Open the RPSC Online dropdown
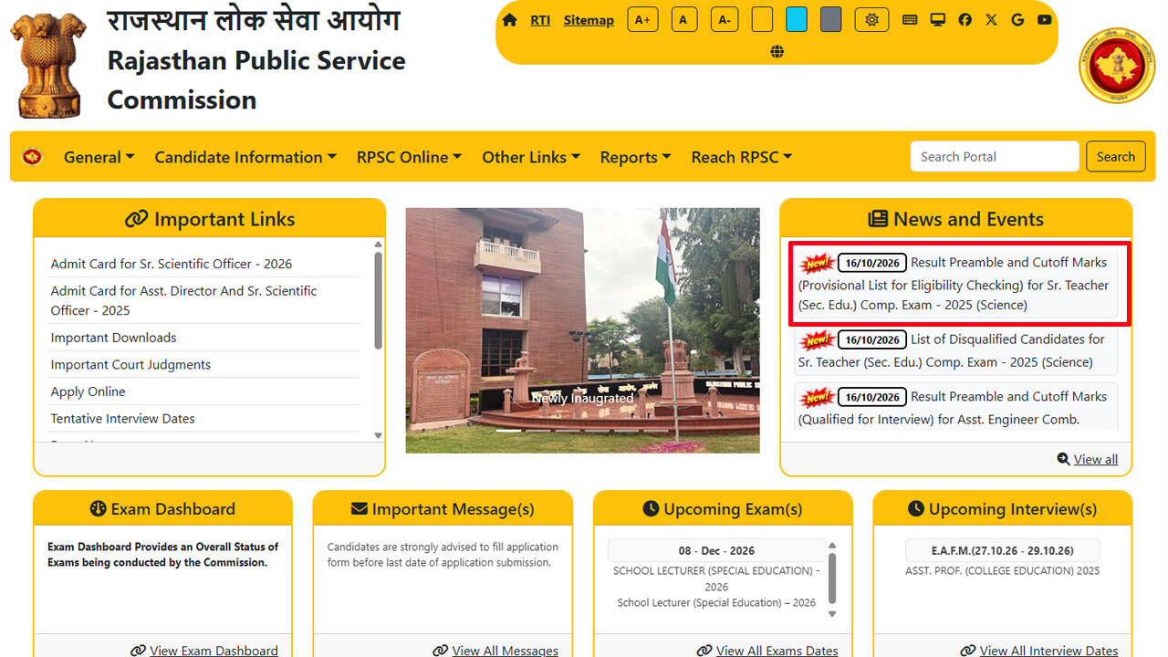The width and height of the screenshot is (1168, 657). click(409, 157)
